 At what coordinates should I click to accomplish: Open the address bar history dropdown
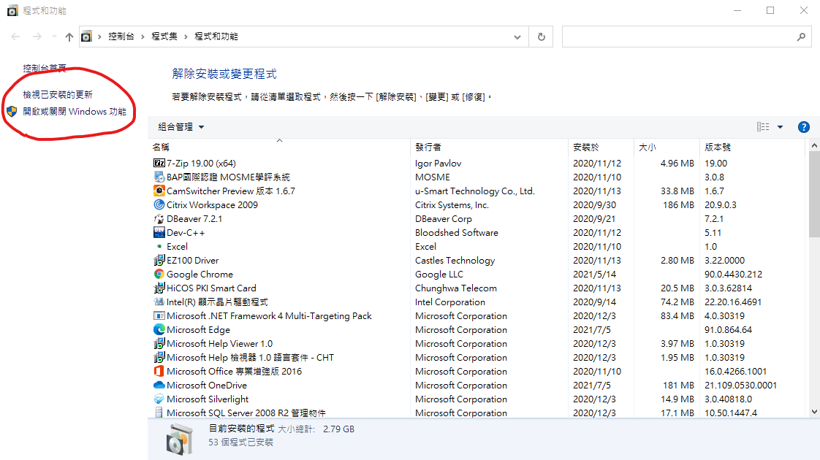517,37
